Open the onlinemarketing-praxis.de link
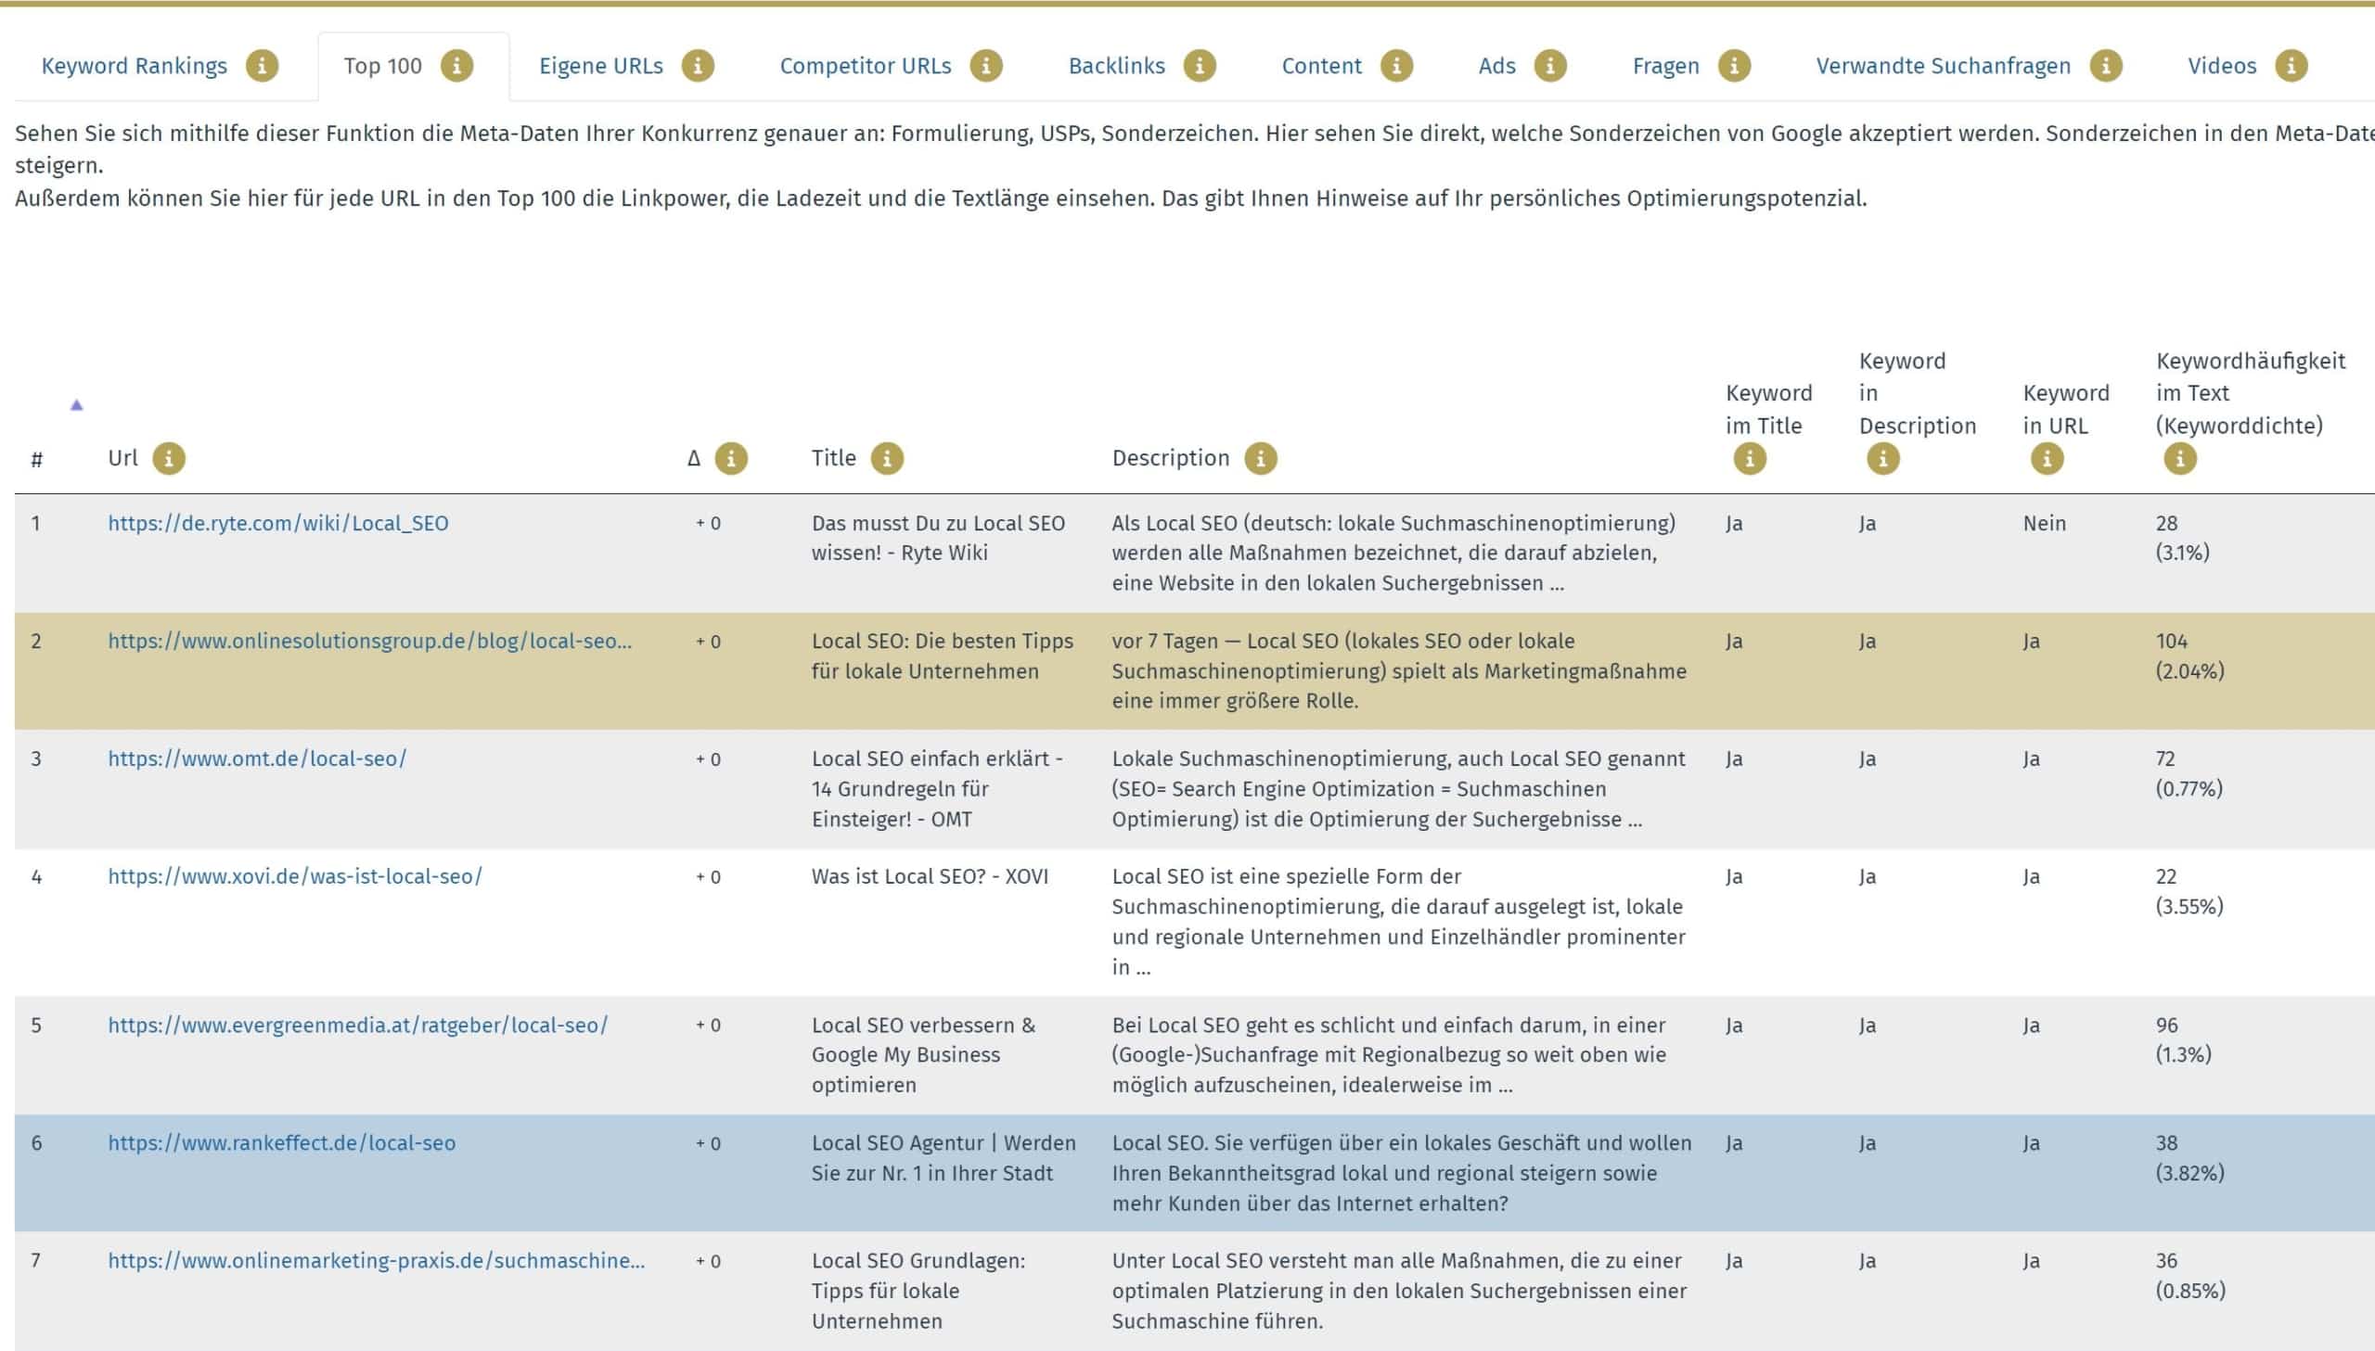Image resolution: width=2375 pixels, height=1351 pixels. pyautogui.click(x=376, y=1261)
